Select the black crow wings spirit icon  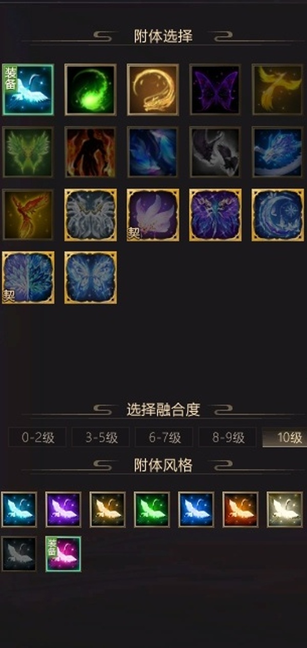tap(215, 152)
